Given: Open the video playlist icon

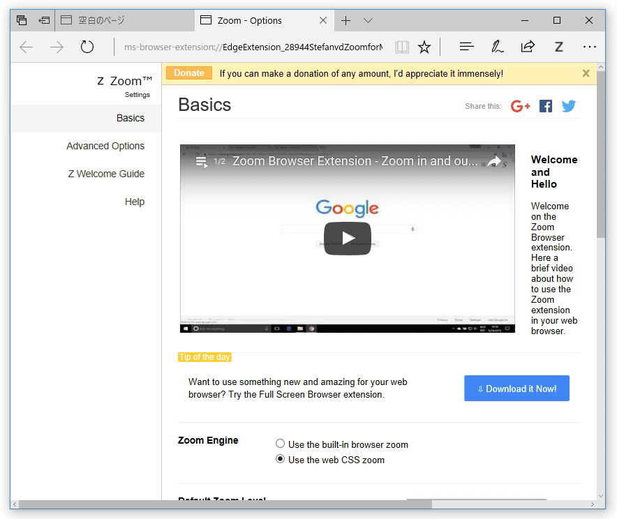Looking at the screenshot, I should (202, 162).
